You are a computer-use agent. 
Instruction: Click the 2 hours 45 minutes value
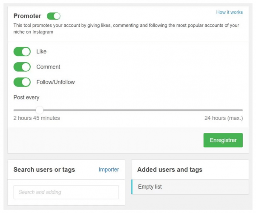click(x=37, y=118)
